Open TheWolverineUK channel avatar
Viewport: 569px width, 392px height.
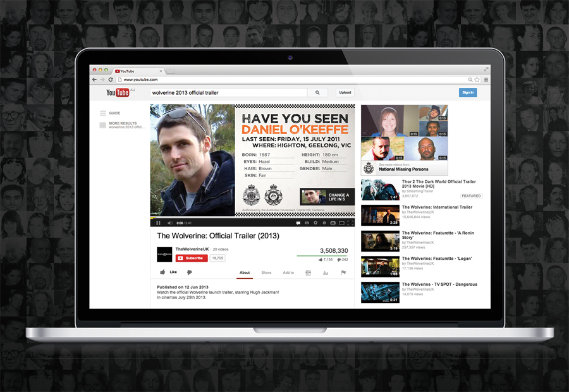(164, 254)
